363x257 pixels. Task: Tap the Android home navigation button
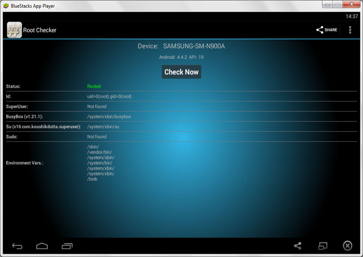pyautogui.click(x=42, y=246)
